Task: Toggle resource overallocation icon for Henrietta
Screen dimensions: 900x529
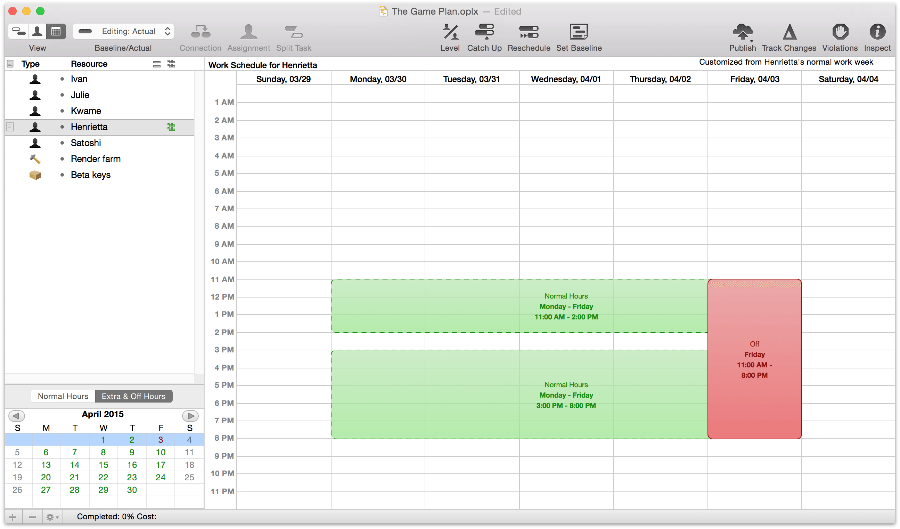Action: (171, 127)
